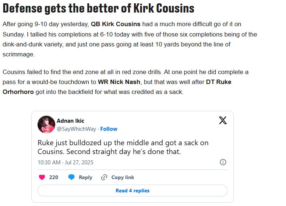Open Adnan Ikic's profile avatar
286x206 pixels.
click(46, 124)
